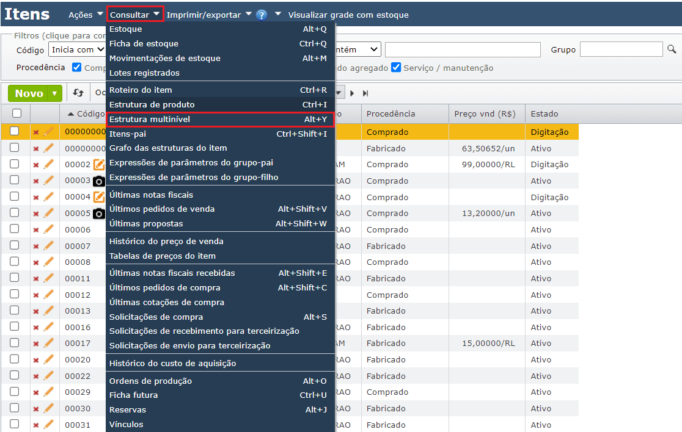Open the Inicia com dropdown for Código
682x432 pixels.
(77, 49)
